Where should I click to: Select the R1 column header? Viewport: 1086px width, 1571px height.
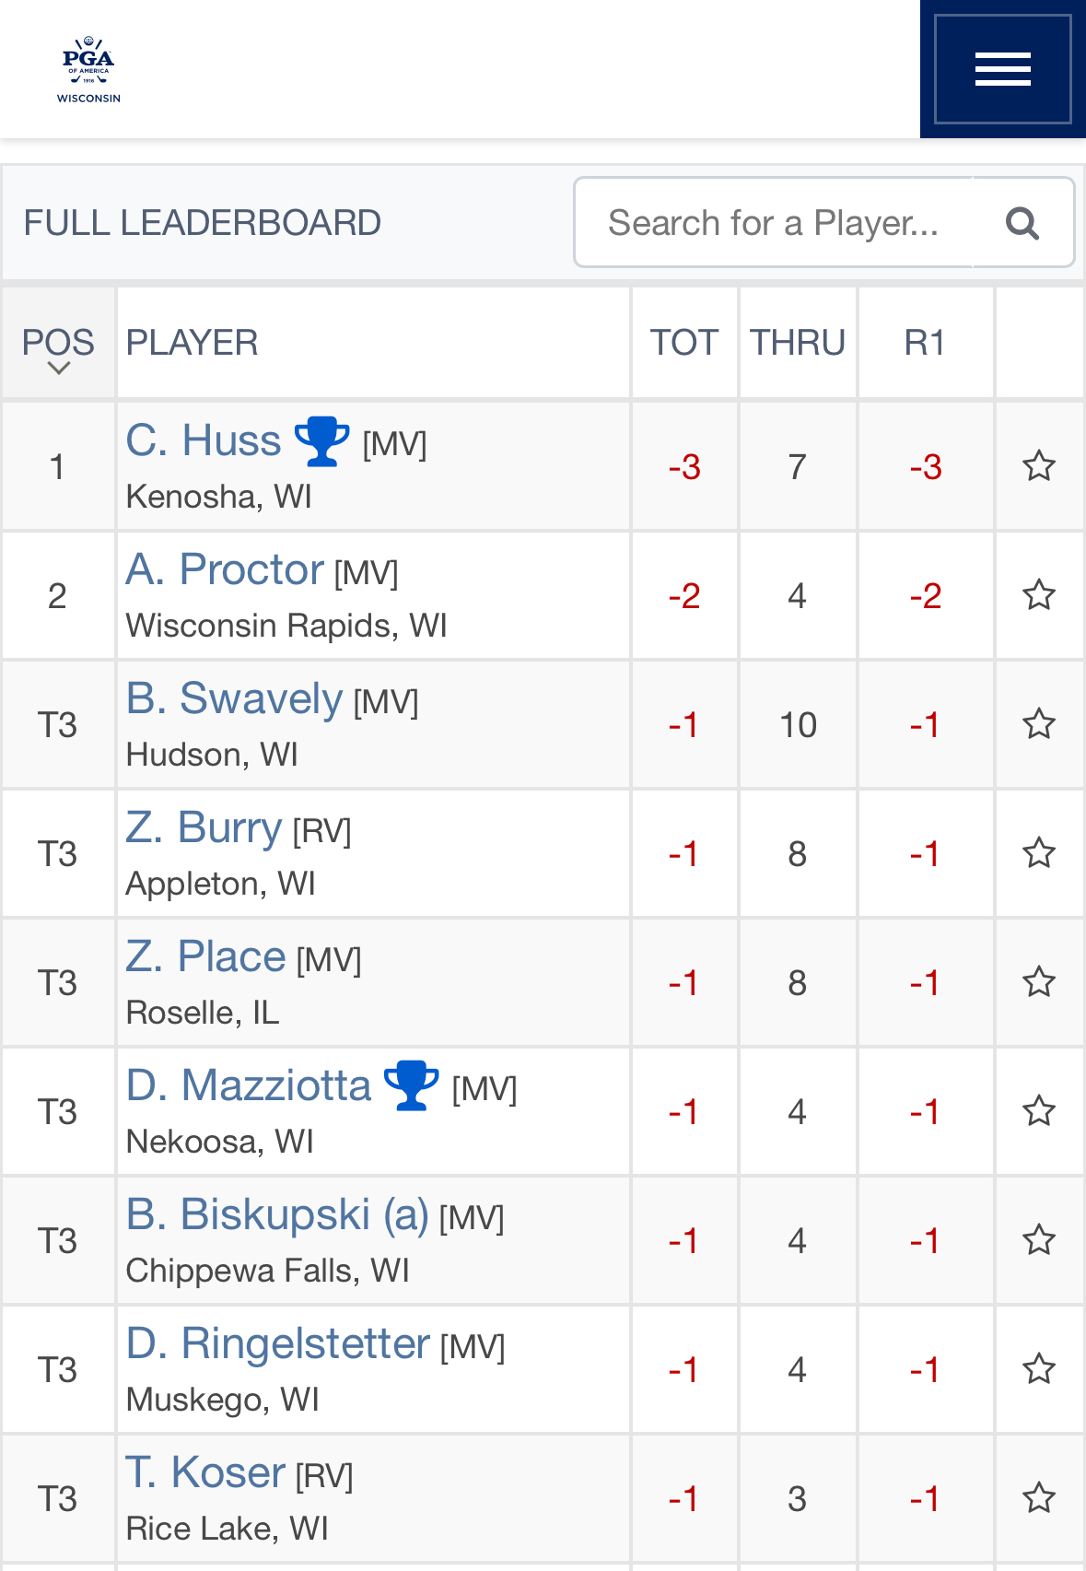(x=925, y=343)
